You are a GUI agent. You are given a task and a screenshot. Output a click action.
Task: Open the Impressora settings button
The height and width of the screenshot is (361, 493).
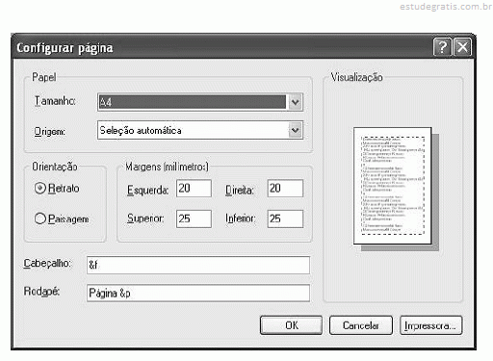pyautogui.click(x=431, y=325)
